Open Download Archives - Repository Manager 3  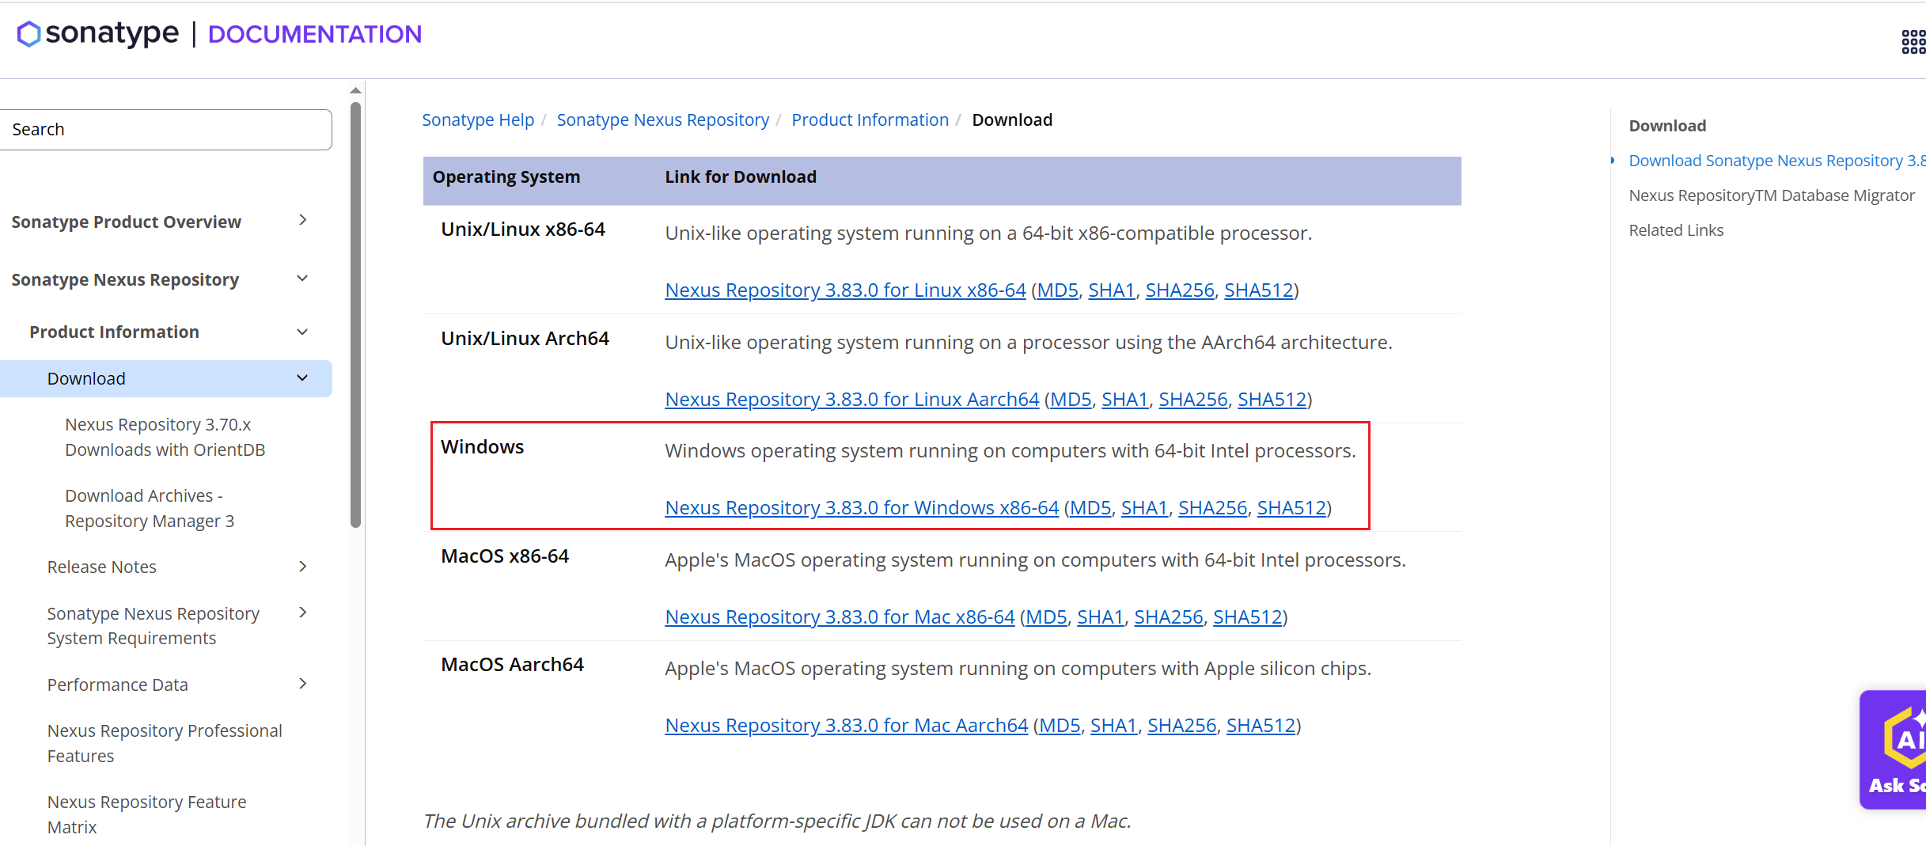[x=150, y=508]
